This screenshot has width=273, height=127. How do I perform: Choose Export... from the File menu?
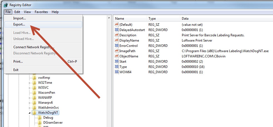point(19,24)
